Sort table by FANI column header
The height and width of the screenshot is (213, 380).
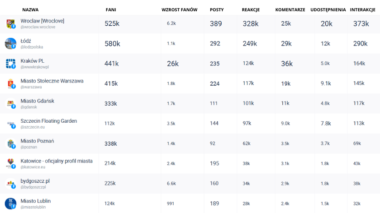pos(110,9)
